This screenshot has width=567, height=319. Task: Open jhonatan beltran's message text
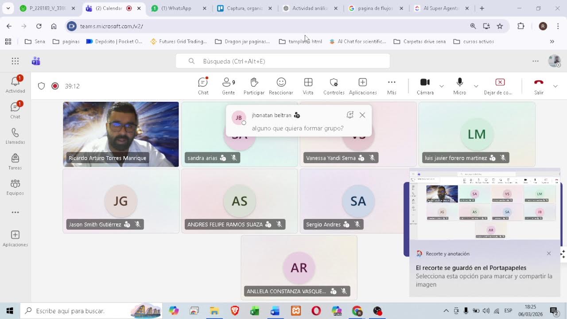tap(298, 128)
